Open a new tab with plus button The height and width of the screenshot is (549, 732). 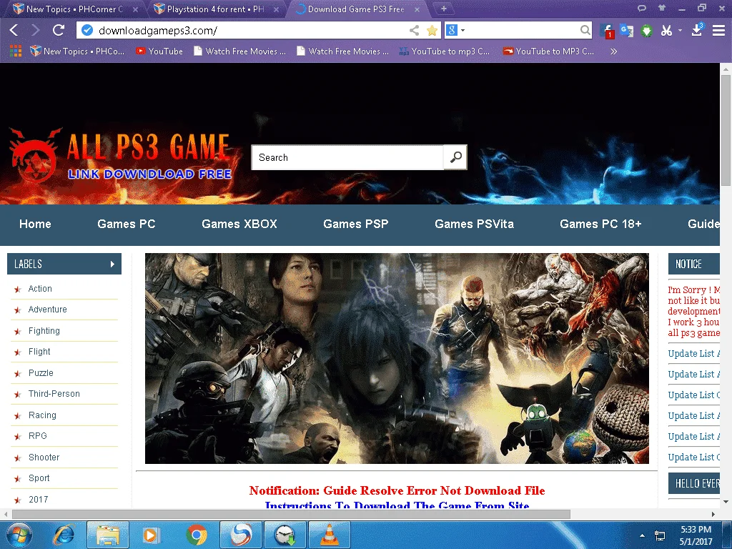(443, 9)
